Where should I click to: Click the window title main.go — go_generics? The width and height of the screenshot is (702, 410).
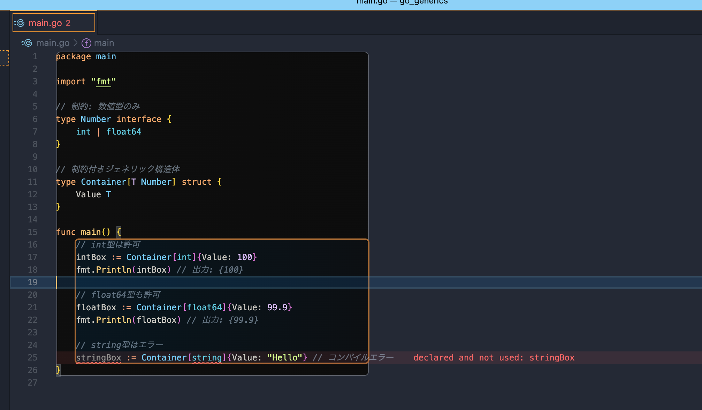[x=402, y=2]
